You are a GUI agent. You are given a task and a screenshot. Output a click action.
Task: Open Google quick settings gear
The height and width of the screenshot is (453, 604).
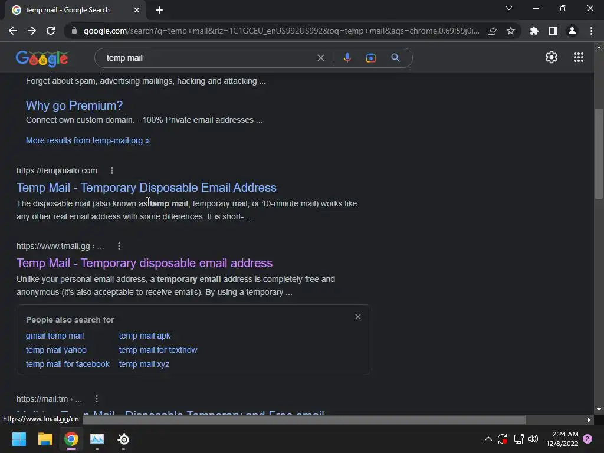pos(552,57)
